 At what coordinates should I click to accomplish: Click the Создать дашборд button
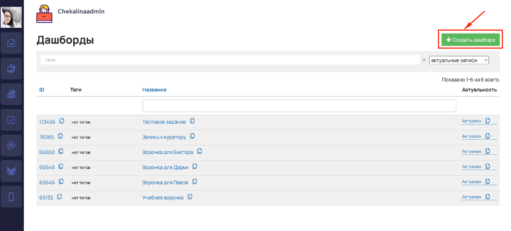click(x=471, y=40)
